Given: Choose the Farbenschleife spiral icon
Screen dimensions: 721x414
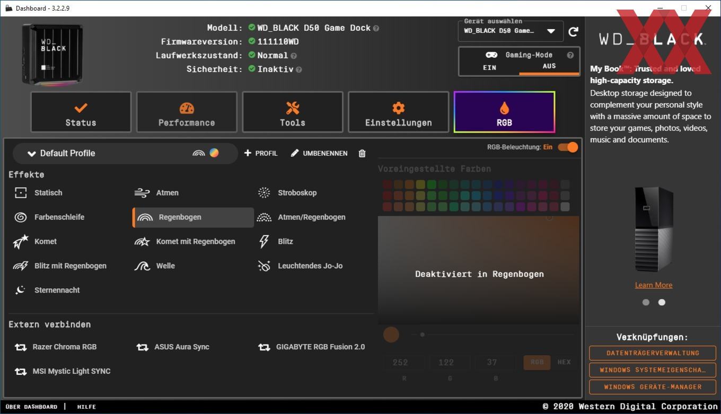Looking at the screenshot, I should pos(21,217).
